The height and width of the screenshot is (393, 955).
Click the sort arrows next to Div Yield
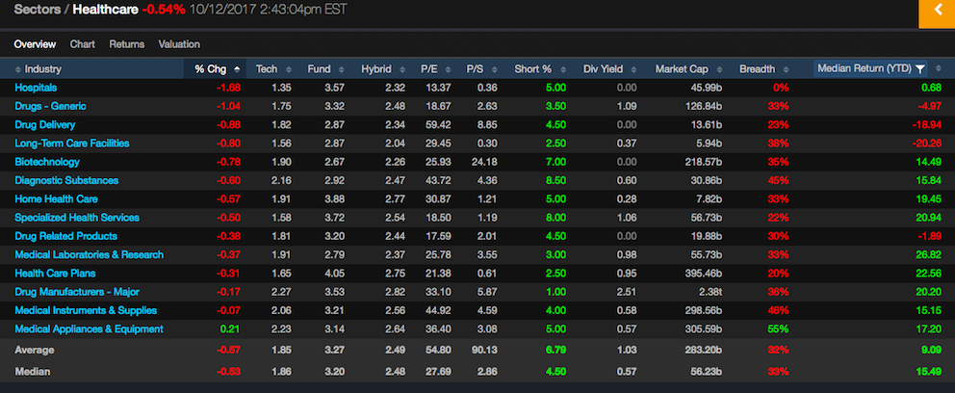click(633, 69)
